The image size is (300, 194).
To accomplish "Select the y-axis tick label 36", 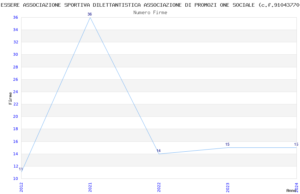I will coord(16,17).
